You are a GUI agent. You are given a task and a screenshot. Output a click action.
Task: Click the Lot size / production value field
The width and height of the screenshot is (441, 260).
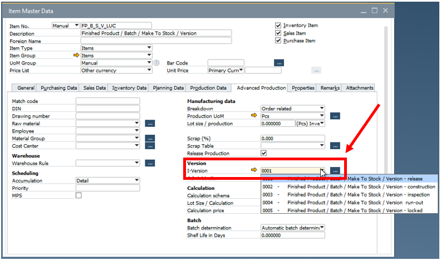(x=278, y=124)
